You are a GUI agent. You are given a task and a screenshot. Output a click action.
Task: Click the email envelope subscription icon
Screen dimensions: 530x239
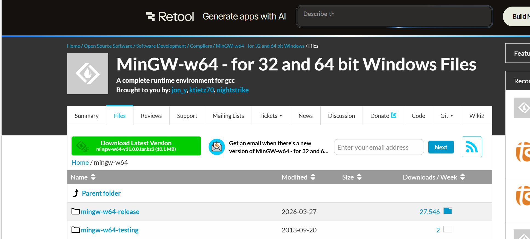pos(217,147)
